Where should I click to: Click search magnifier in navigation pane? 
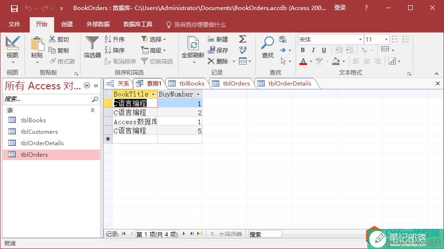(95, 99)
